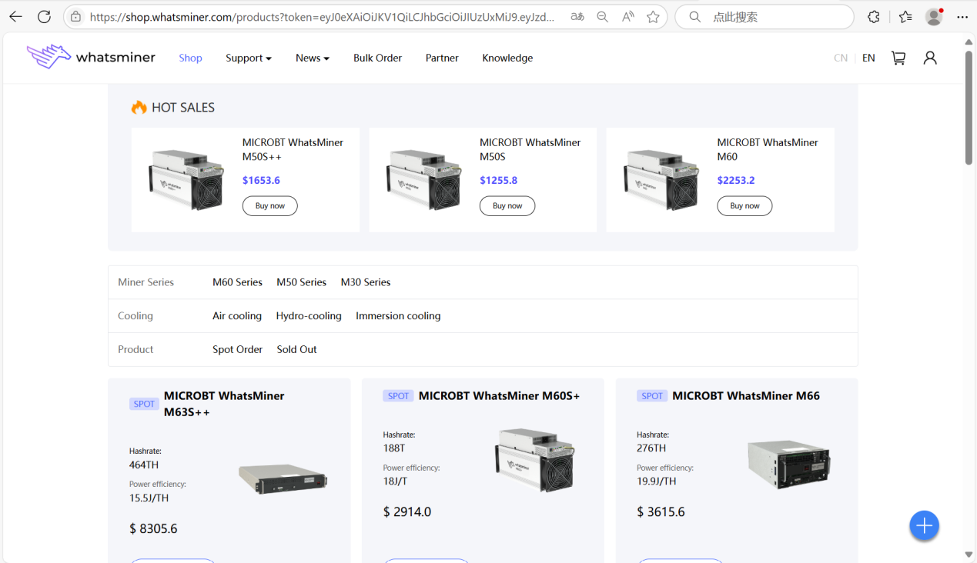977x563 pixels.
Task: Open the user account icon
Action: tap(930, 58)
